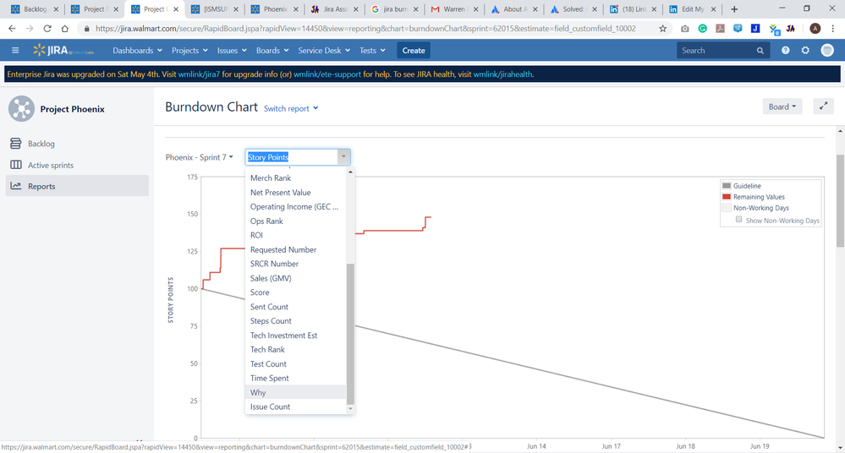Open the help question mark icon

(x=785, y=50)
